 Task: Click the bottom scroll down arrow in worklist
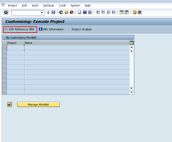click(131, 92)
